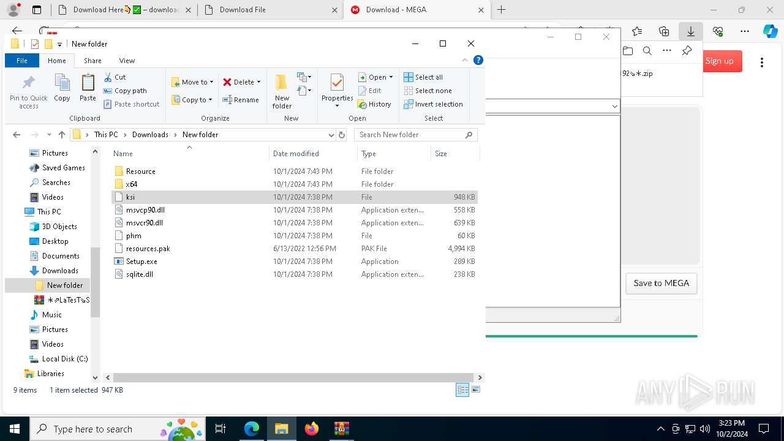Open the Copy to dropdown
The image size is (784, 441).
coord(192,100)
